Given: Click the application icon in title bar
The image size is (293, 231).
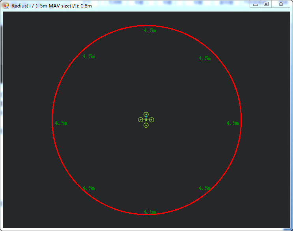Looking at the screenshot, I should 6,6.
